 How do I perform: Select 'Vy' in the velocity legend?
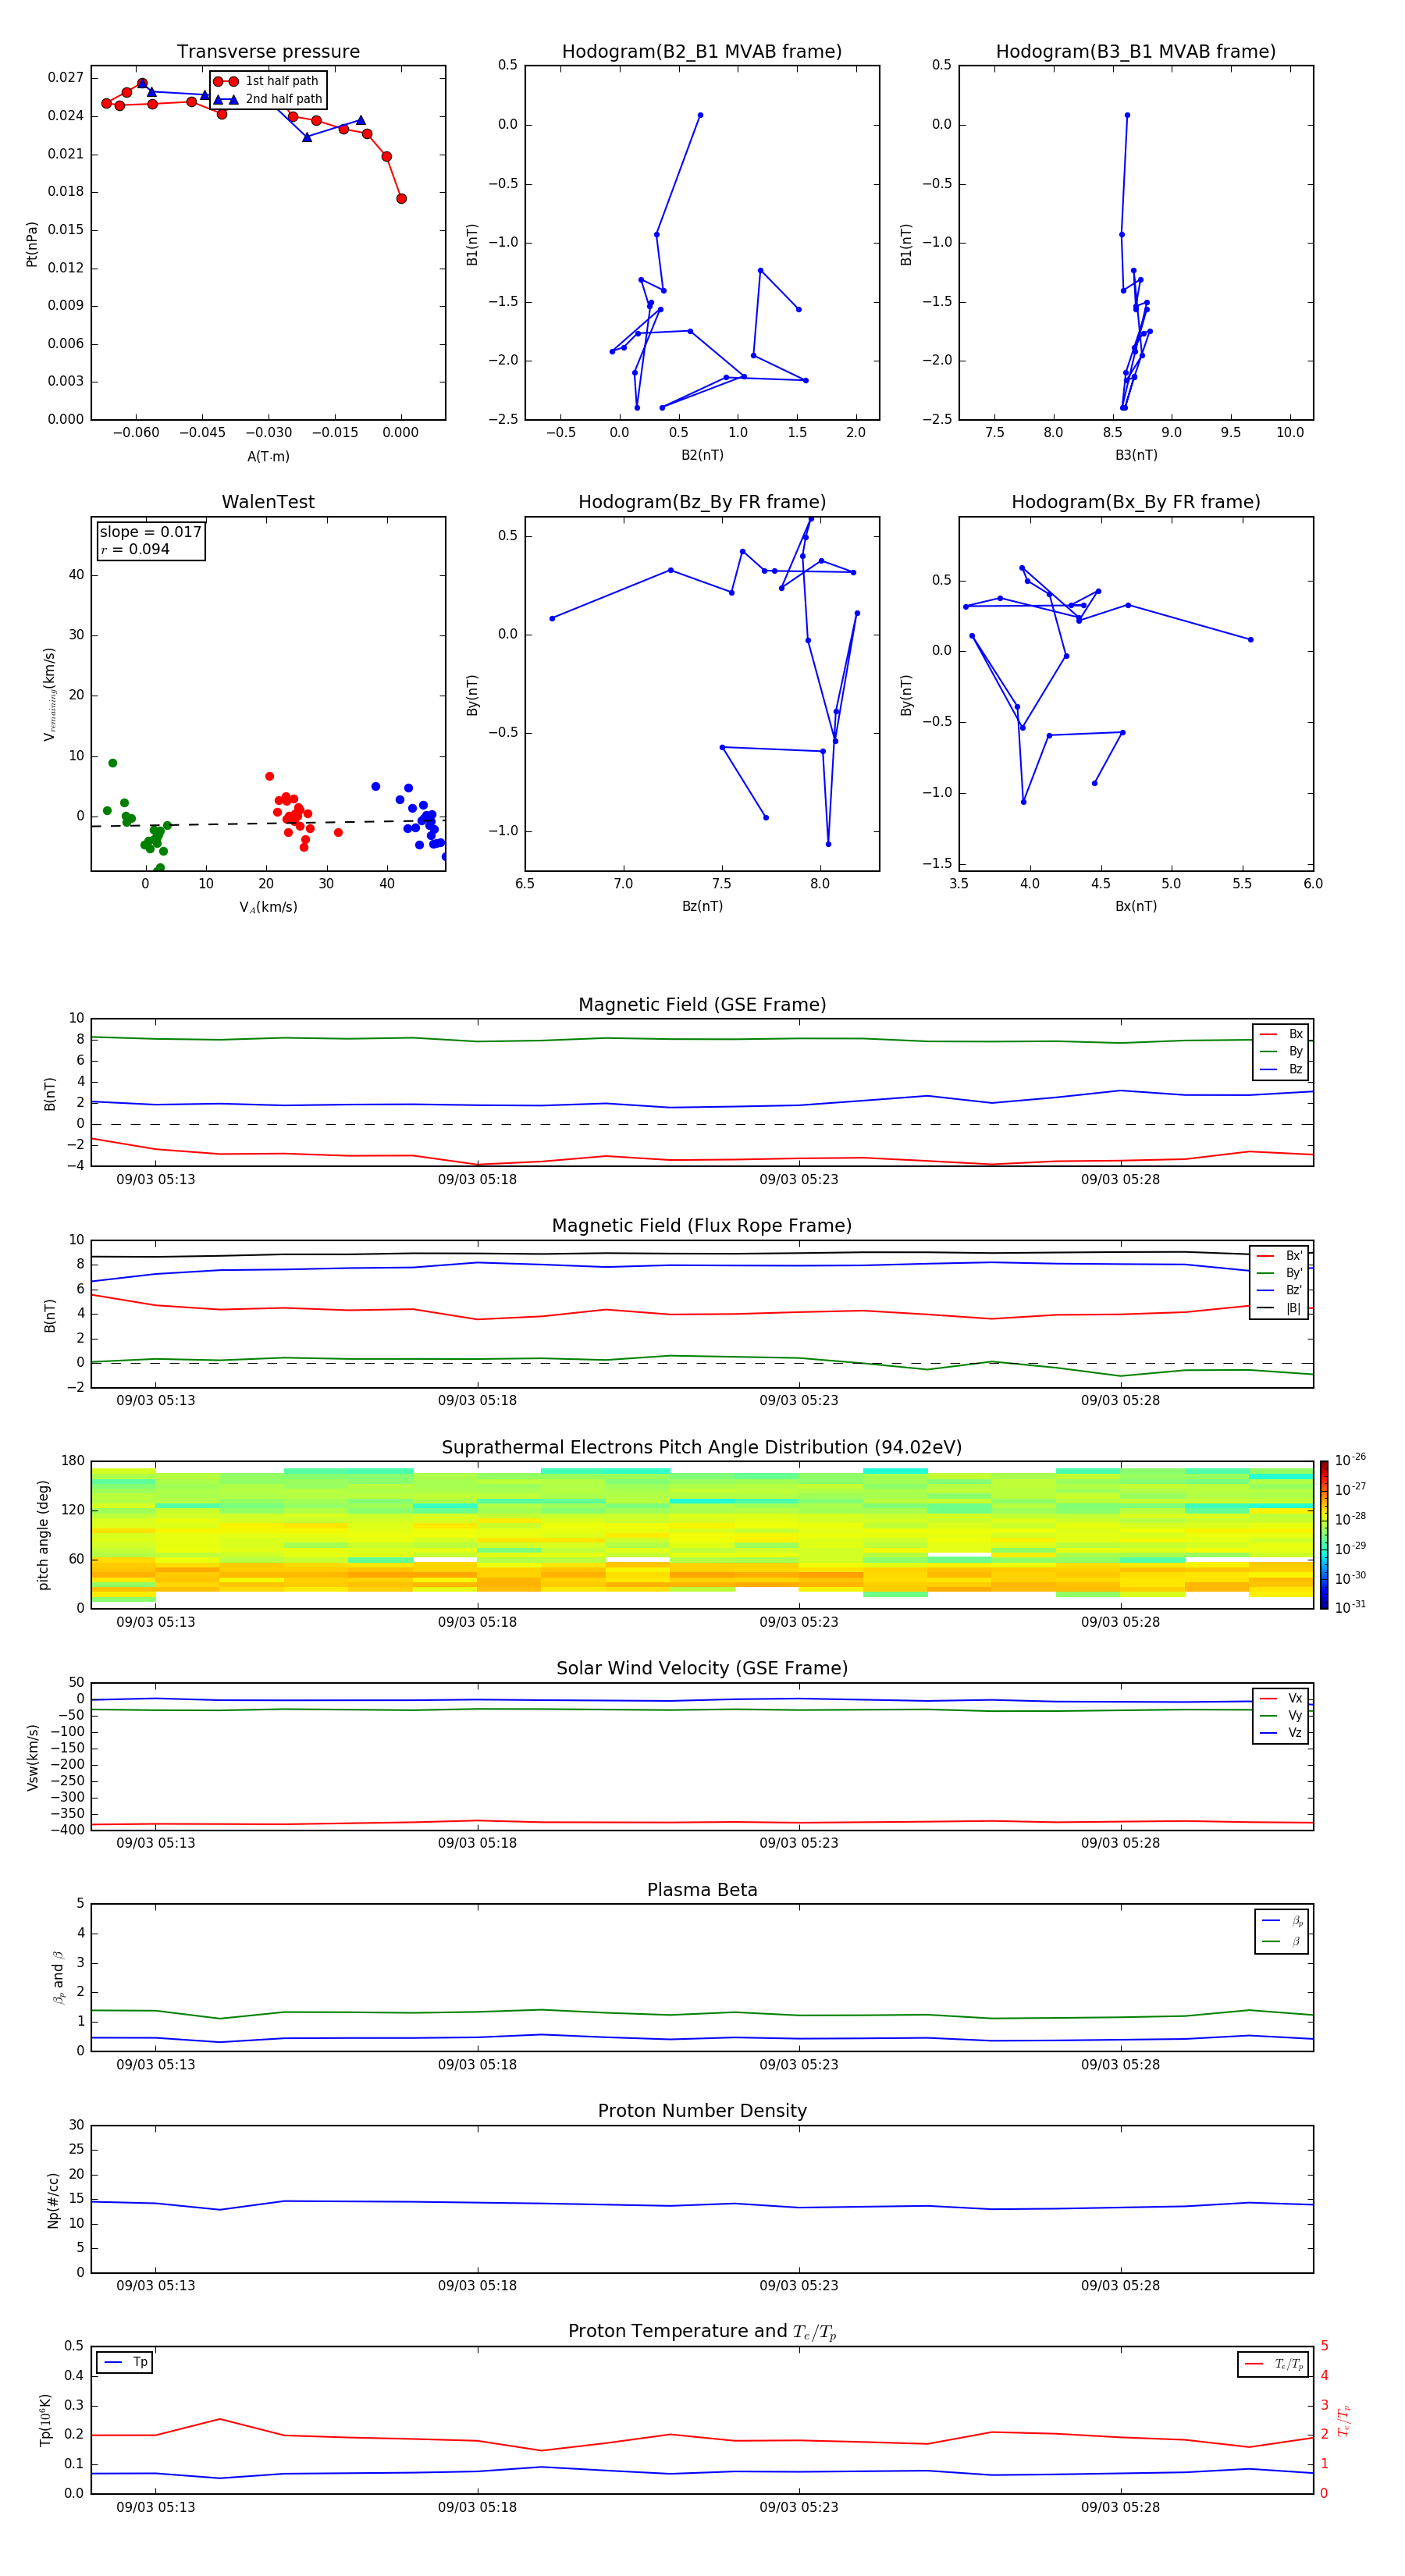(x=1281, y=1715)
